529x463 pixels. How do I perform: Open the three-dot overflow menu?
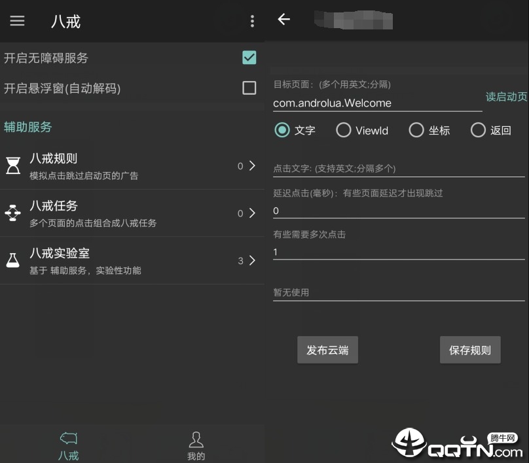(252, 21)
